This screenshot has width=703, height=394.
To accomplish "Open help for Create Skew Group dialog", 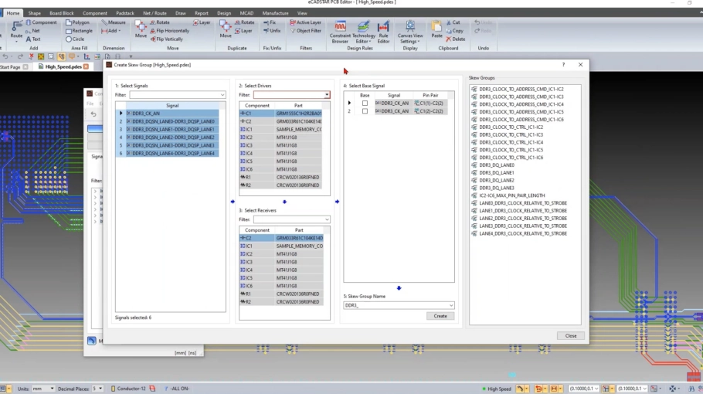I will pos(564,65).
